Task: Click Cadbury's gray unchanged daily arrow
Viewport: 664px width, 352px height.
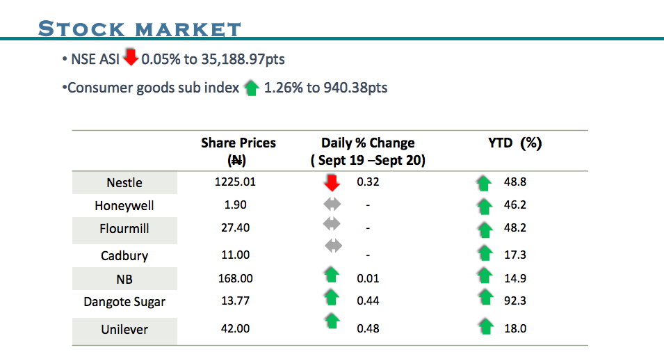Action: point(334,246)
